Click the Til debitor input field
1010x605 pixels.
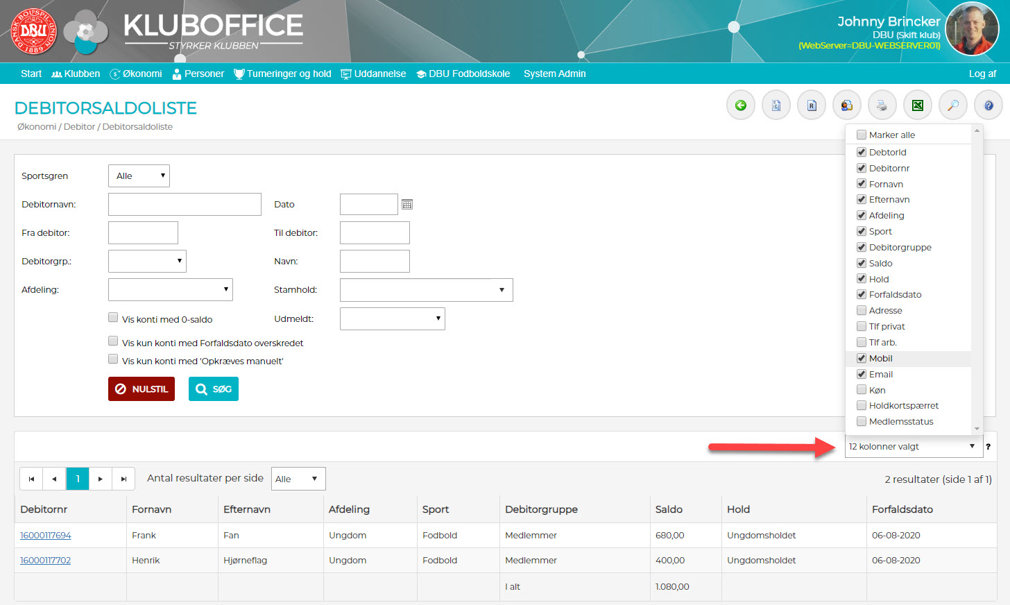tap(375, 232)
